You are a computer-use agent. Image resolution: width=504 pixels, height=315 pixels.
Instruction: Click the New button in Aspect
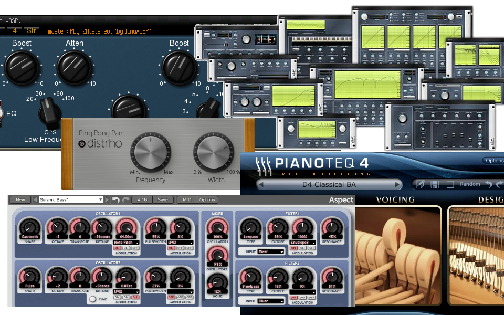click(x=20, y=200)
